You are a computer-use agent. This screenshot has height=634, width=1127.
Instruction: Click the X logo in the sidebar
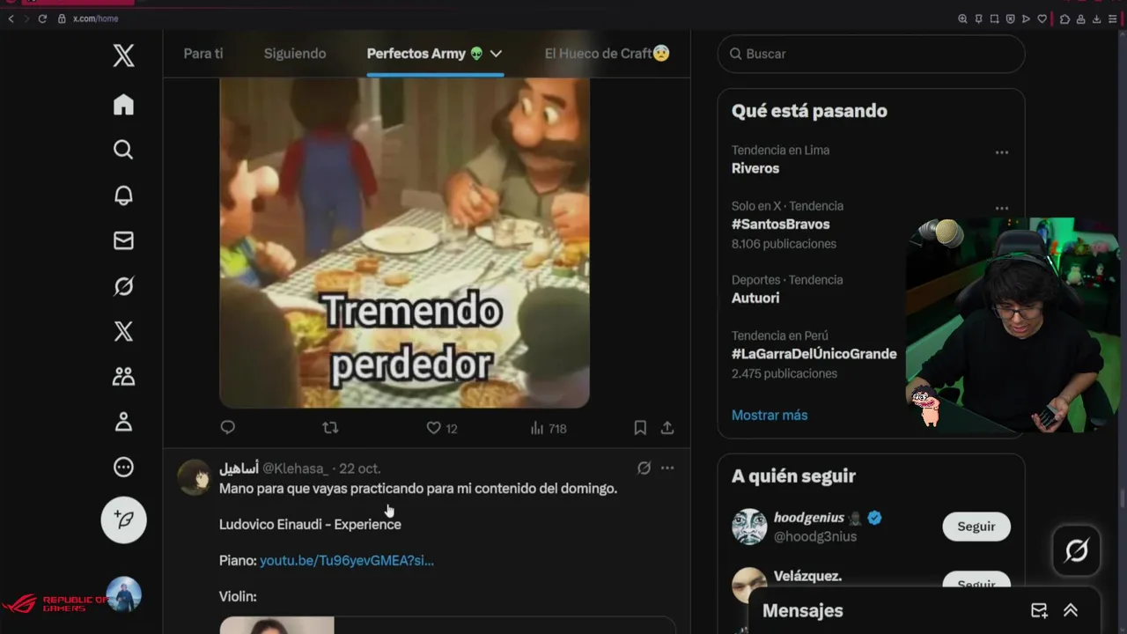123,56
